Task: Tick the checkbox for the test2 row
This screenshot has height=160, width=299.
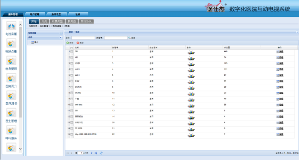Action: click(x=72, y=81)
